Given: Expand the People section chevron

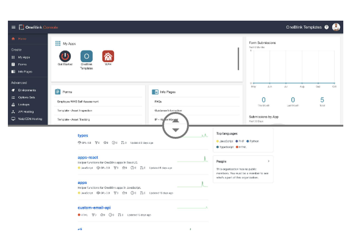Looking at the screenshot, I should (x=269, y=161).
